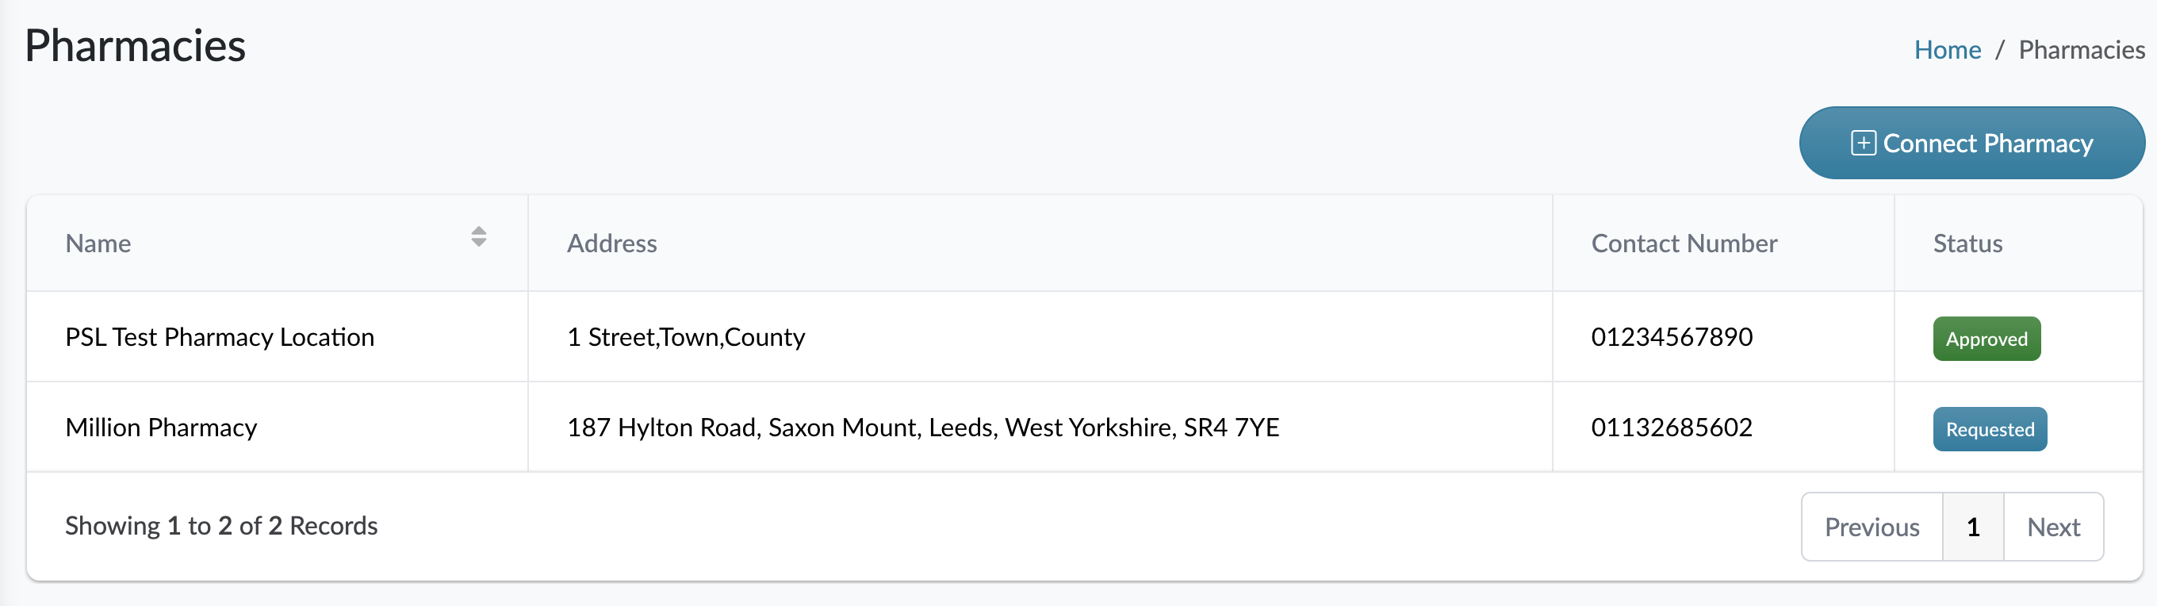2157x606 pixels.
Task: Click the Name column header
Action: click(x=98, y=244)
